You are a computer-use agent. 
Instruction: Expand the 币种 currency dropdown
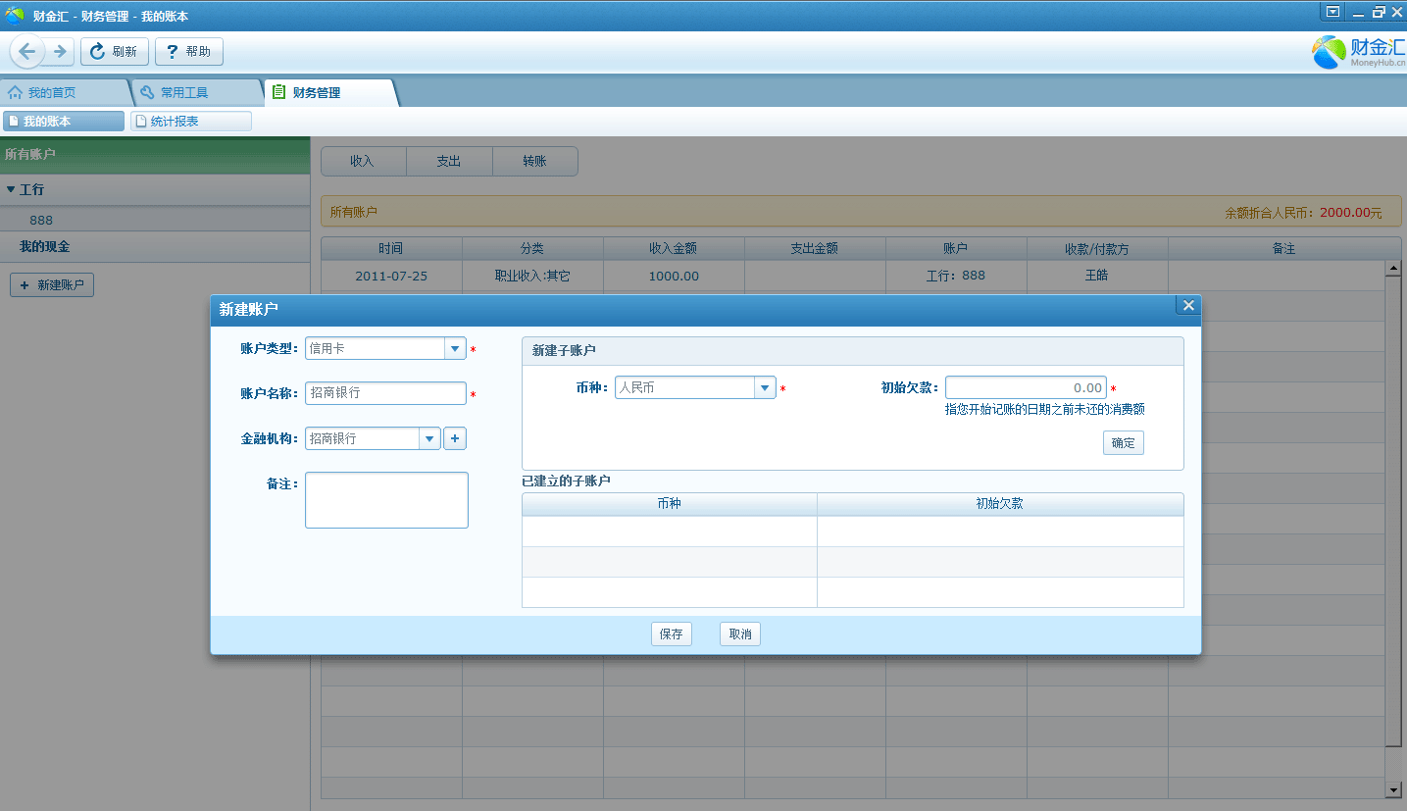[x=765, y=387]
